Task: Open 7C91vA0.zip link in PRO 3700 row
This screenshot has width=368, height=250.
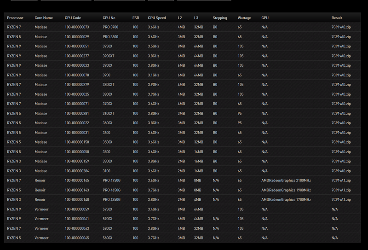Action: point(341,27)
